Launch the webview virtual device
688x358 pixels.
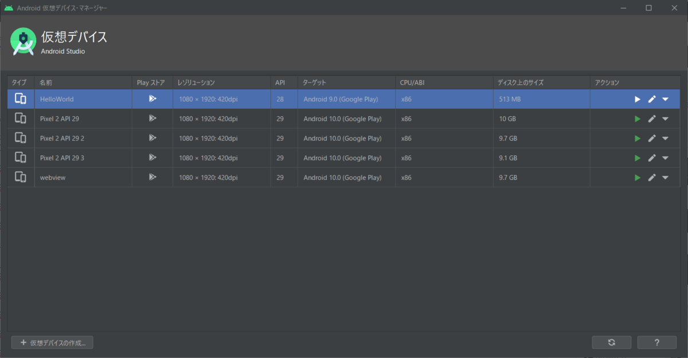[638, 178]
